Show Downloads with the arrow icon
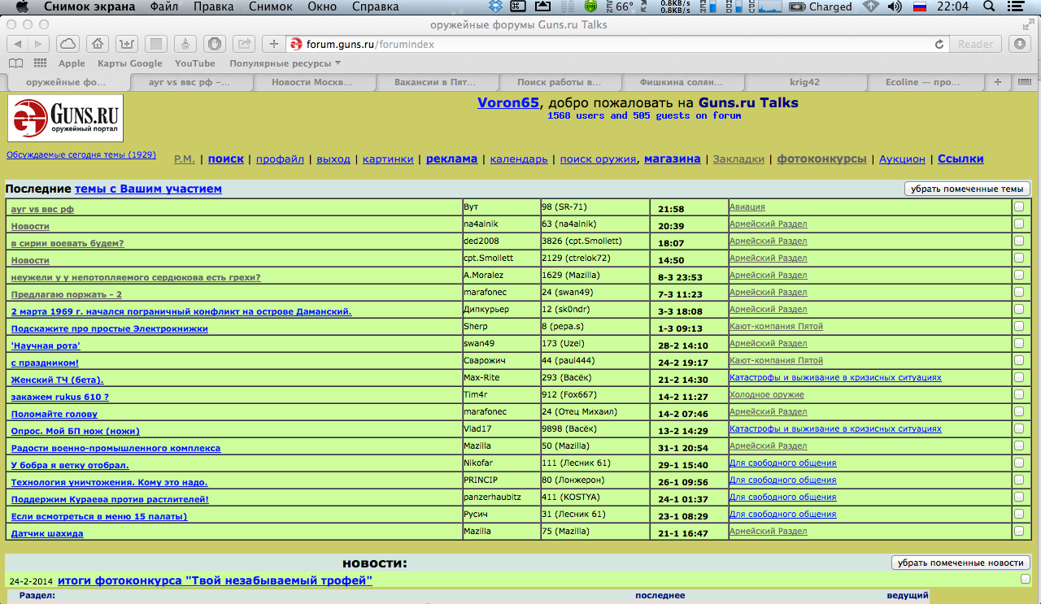Viewport: 1041px width, 604px height. pyautogui.click(x=1020, y=44)
